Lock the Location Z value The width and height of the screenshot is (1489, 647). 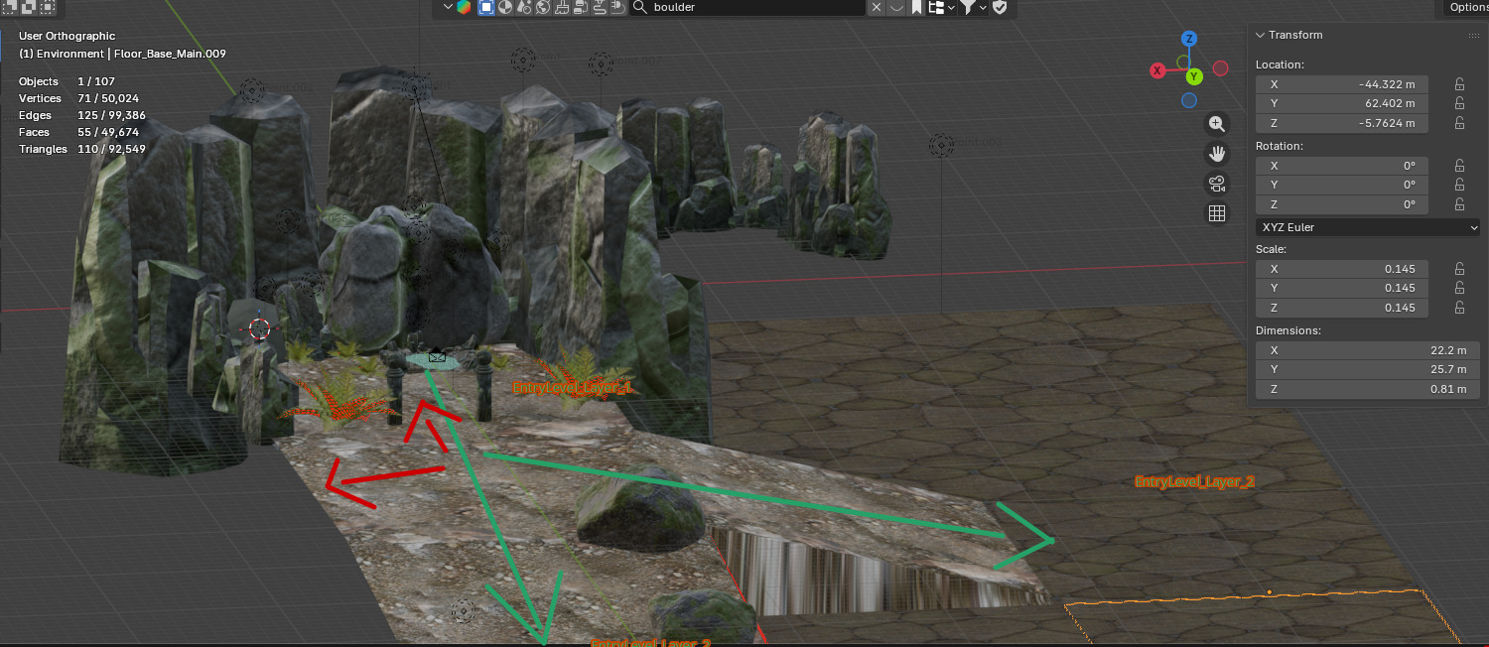1460,123
